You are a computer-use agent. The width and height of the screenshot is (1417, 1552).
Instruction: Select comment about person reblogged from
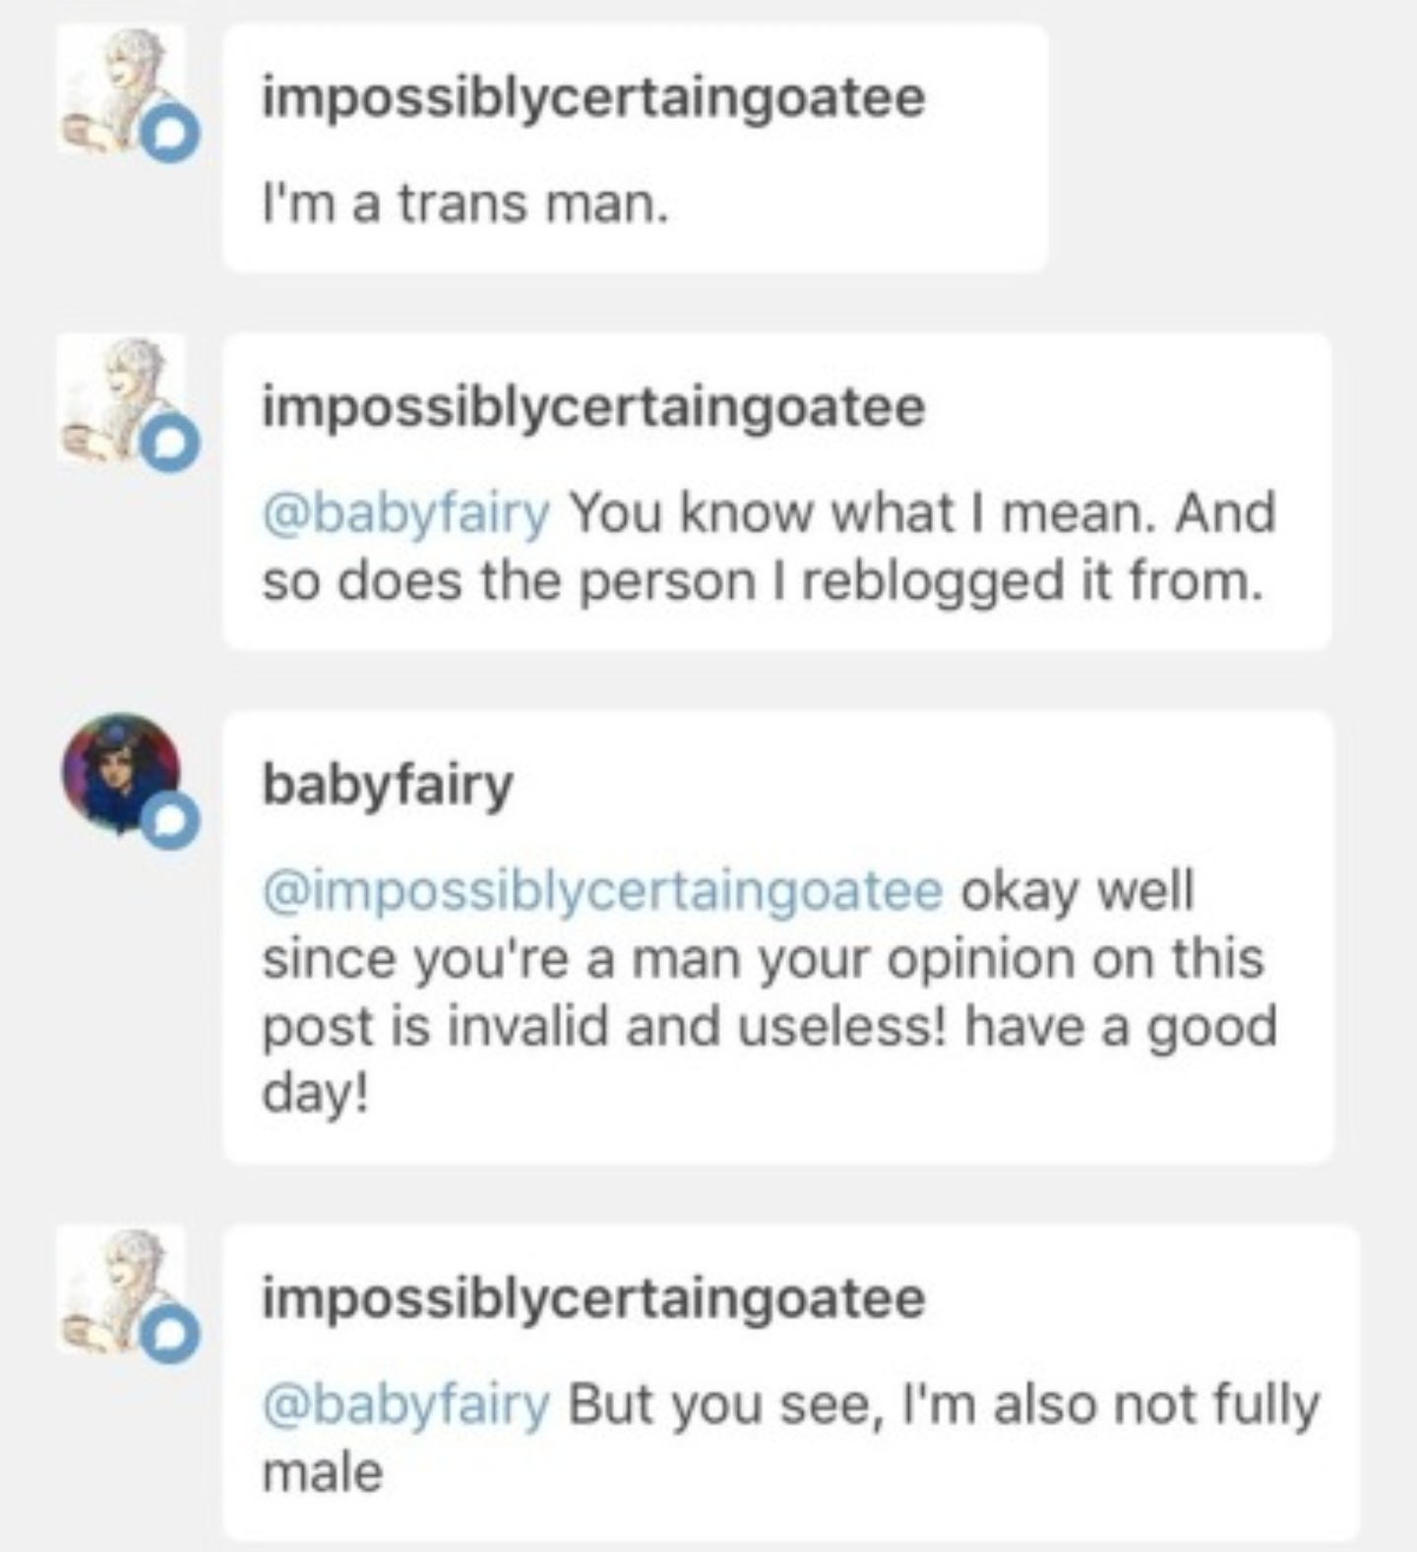pyautogui.click(x=777, y=492)
